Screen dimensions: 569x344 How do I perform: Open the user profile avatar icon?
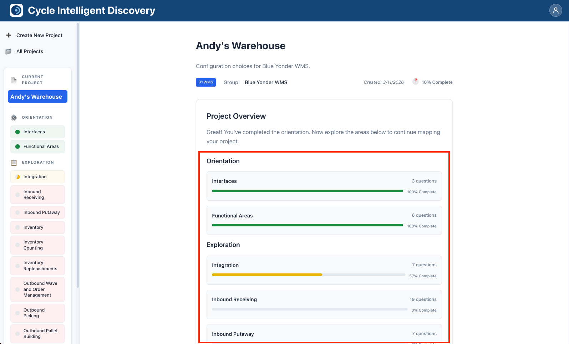tap(555, 10)
